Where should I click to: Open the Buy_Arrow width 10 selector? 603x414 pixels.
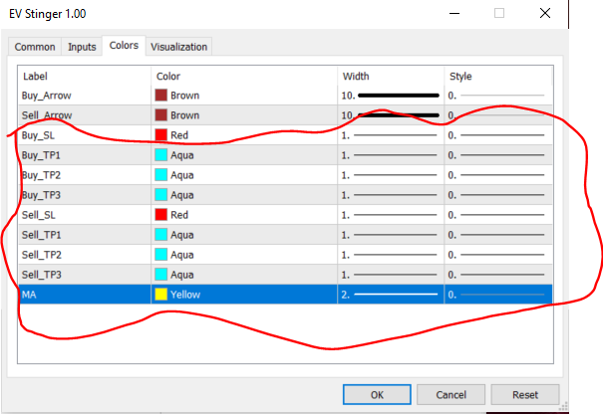point(391,96)
